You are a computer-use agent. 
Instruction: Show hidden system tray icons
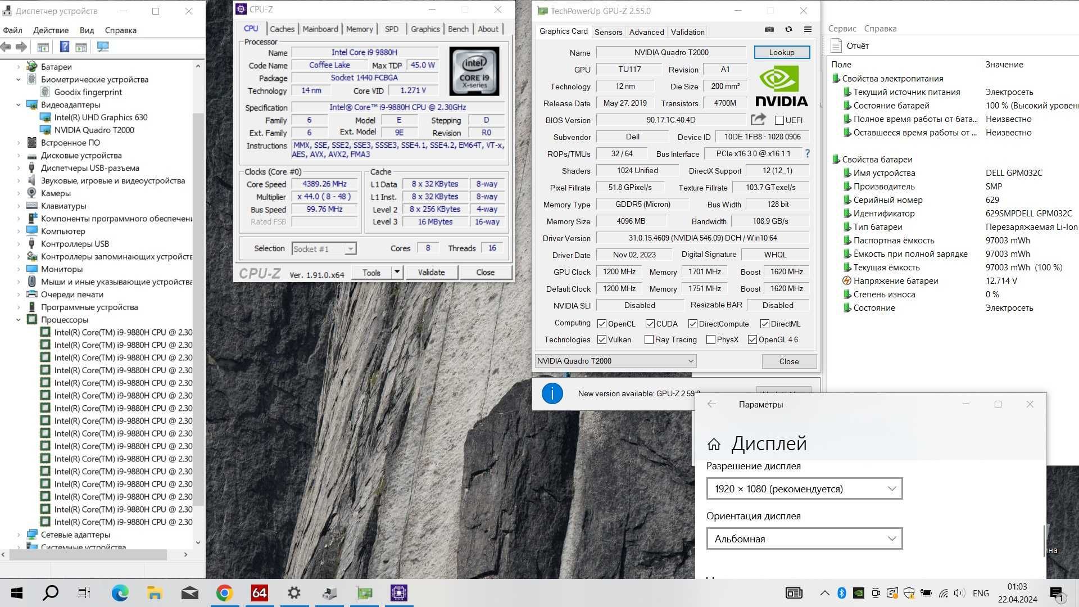click(824, 593)
